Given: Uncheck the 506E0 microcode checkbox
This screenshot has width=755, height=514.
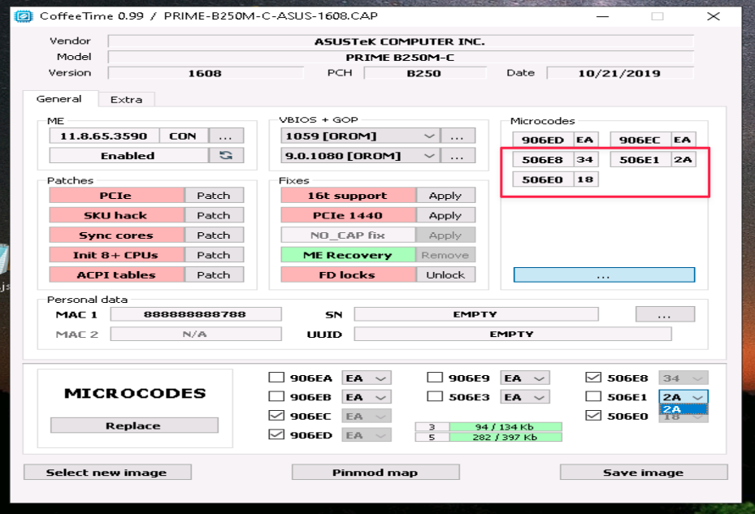Looking at the screenshot, I should (x=593, y=415).
